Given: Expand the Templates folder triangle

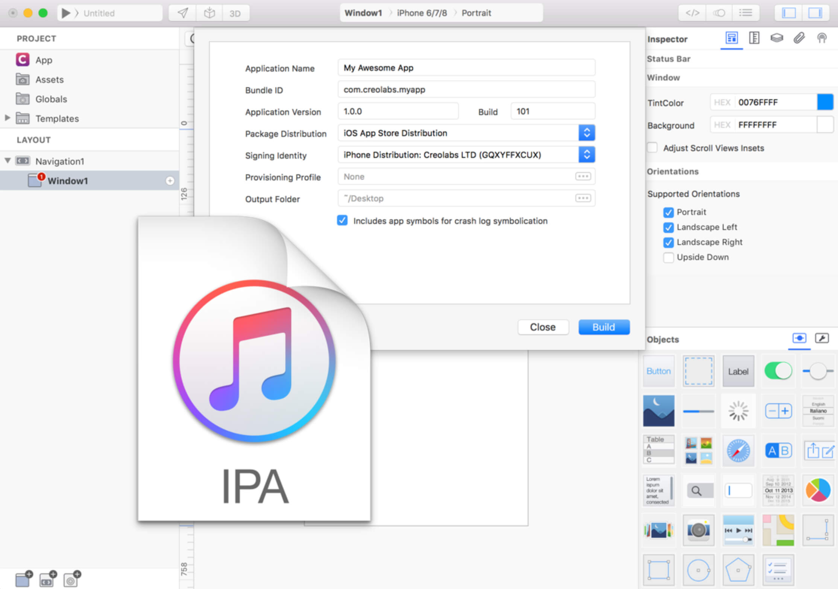Looking at the screenshot, I should click(x=7, y=118).
